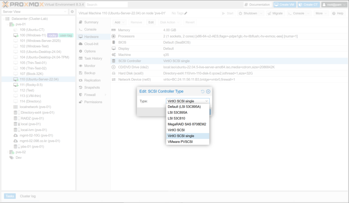Switch to Cluster log tab
Image resolution: width=349 pixels, height=203 pixels.
tap(28, 196)
